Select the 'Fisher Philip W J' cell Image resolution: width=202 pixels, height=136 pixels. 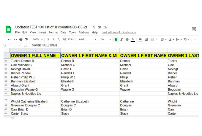(35, 77)
